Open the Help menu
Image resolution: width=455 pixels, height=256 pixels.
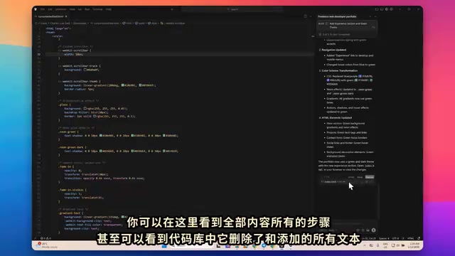pyautogui.click(x=108, y=9)
